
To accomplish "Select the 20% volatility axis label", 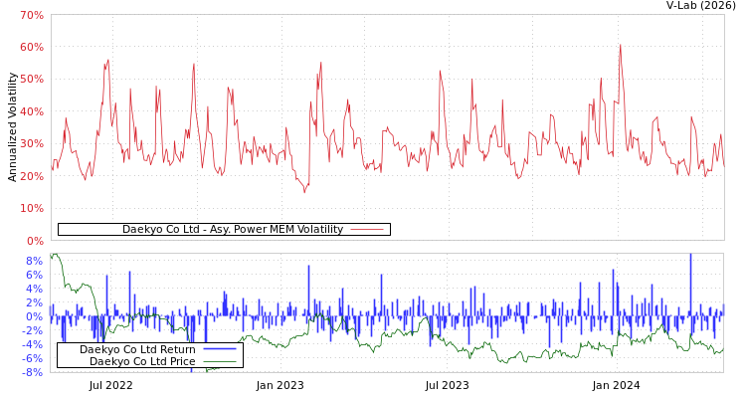I will tap(32, 177).
